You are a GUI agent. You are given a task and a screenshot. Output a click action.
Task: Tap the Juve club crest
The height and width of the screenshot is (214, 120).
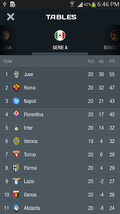(x=16, y=74)
